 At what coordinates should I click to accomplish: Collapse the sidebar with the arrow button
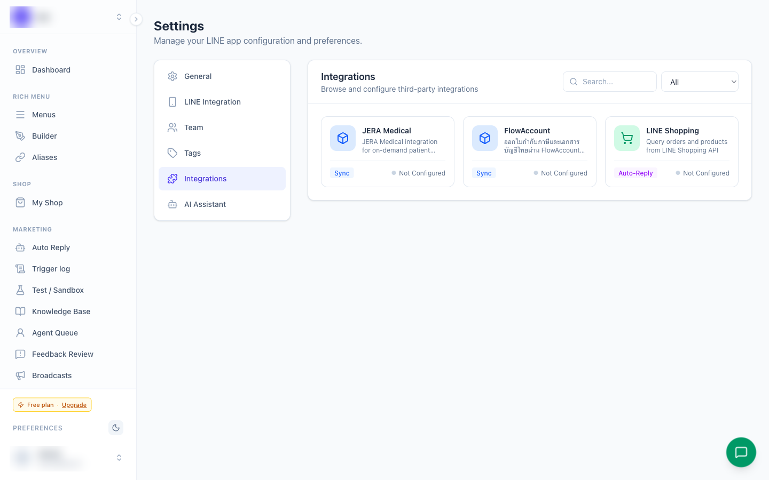pos(136,19)
